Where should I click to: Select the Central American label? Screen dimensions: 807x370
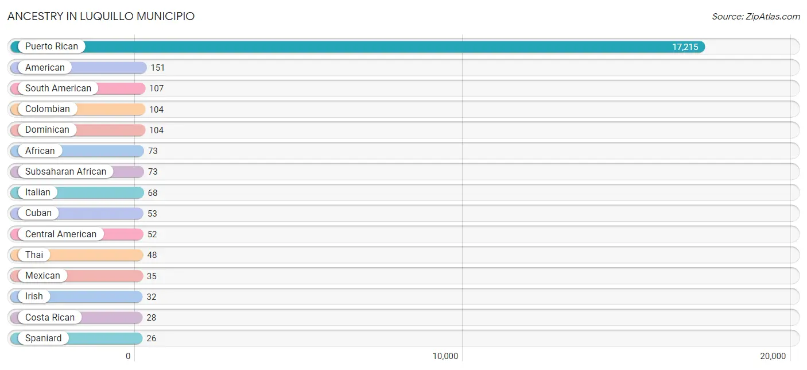tap(61, 234)
